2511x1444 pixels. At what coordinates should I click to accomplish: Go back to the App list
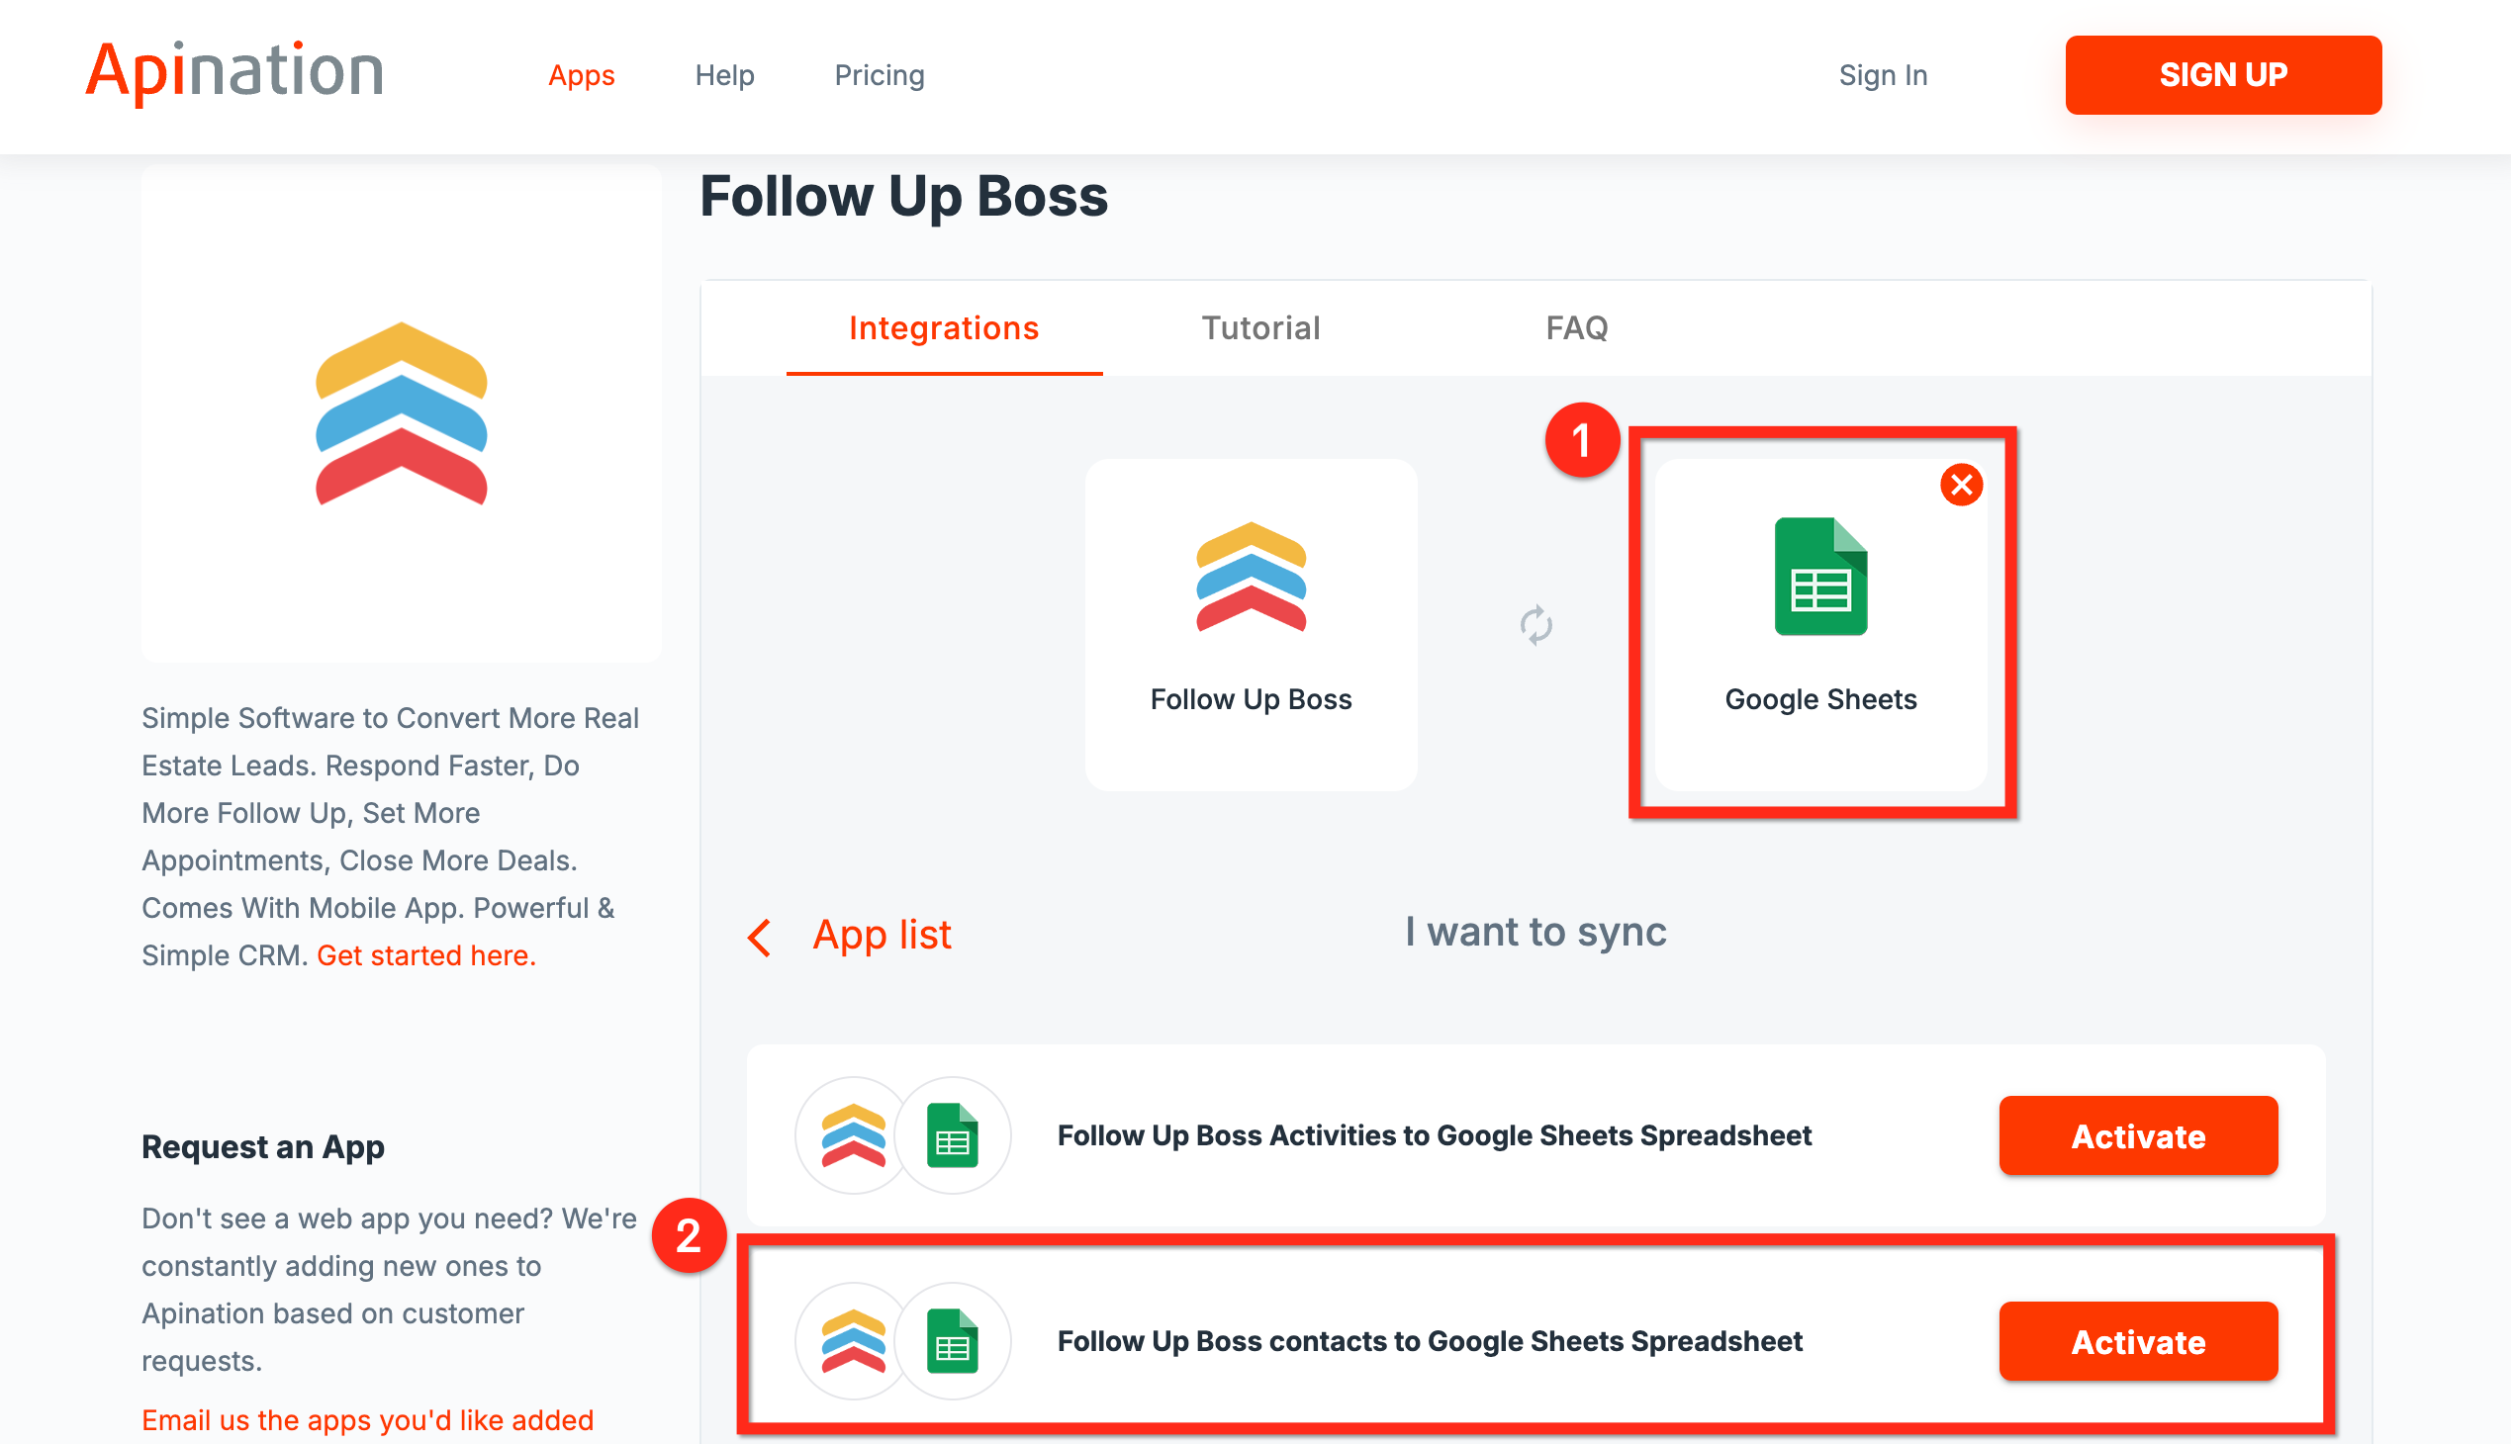pyautogui.click(x=881, y=935)
